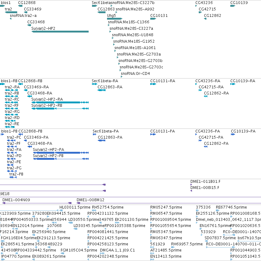Select the CG12868 gene arrow
Screen dimensions: 261x261
(x=20, y=6)
